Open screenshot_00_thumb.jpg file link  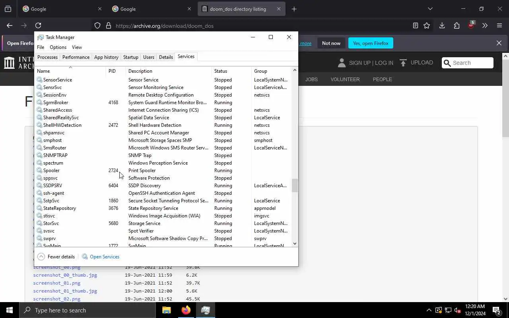coord(65,275)
